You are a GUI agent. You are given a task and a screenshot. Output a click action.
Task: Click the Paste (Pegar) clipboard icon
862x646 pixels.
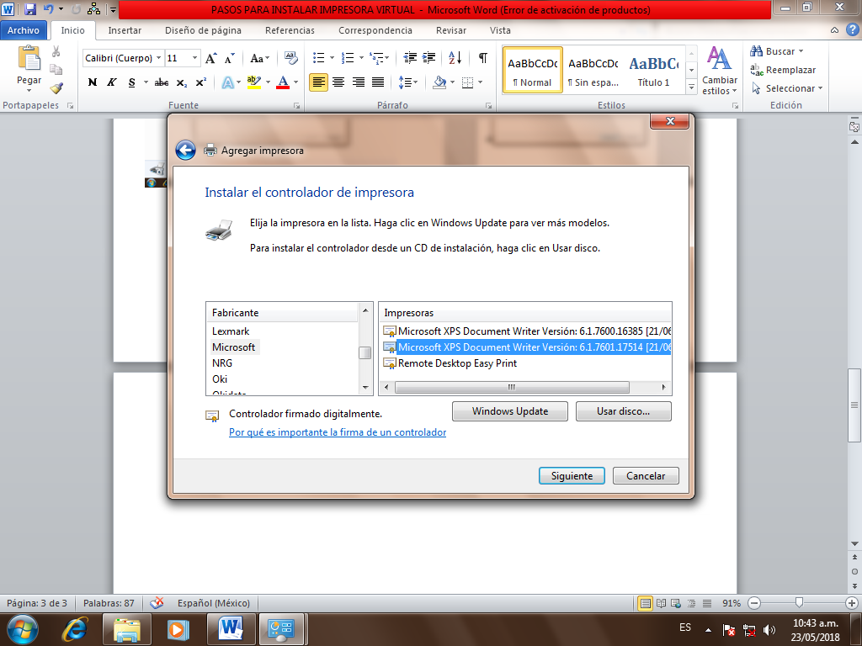[29, 58]
